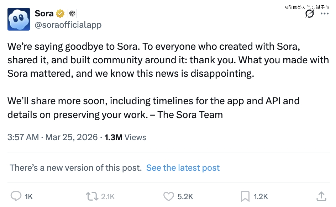Click the 1.2K bookmarks count
Image resolution: width=336 pixels, height=207 pixels.
click(261, 197)
